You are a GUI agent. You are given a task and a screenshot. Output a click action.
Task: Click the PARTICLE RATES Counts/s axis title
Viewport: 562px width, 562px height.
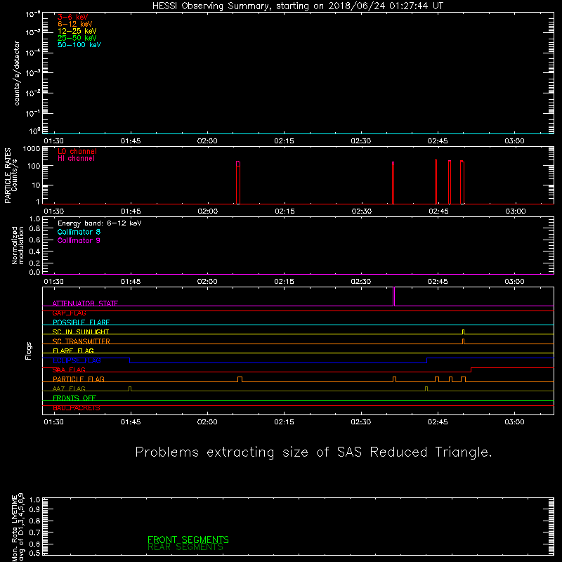(11, 176)
